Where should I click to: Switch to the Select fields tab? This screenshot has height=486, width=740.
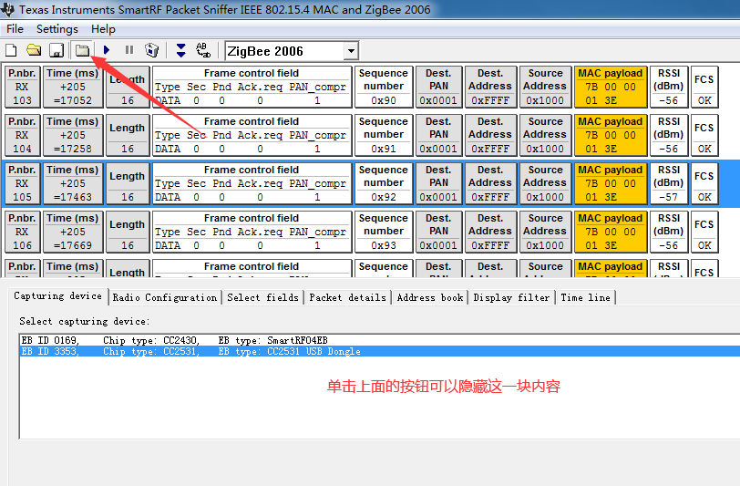[262, 297]
